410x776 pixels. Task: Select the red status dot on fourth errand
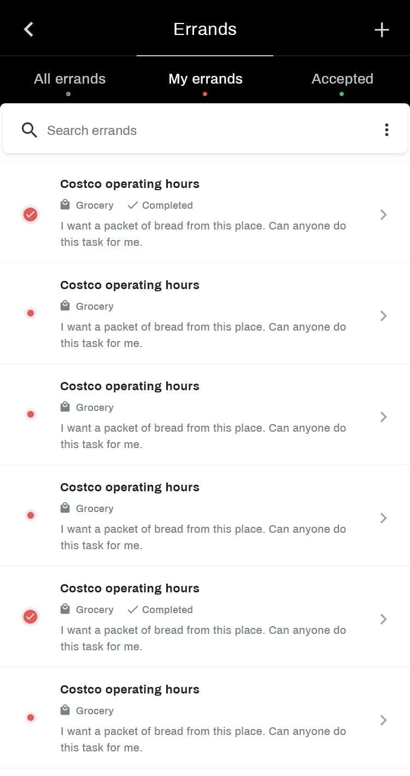pyautogui.click(x=31, y=515)
